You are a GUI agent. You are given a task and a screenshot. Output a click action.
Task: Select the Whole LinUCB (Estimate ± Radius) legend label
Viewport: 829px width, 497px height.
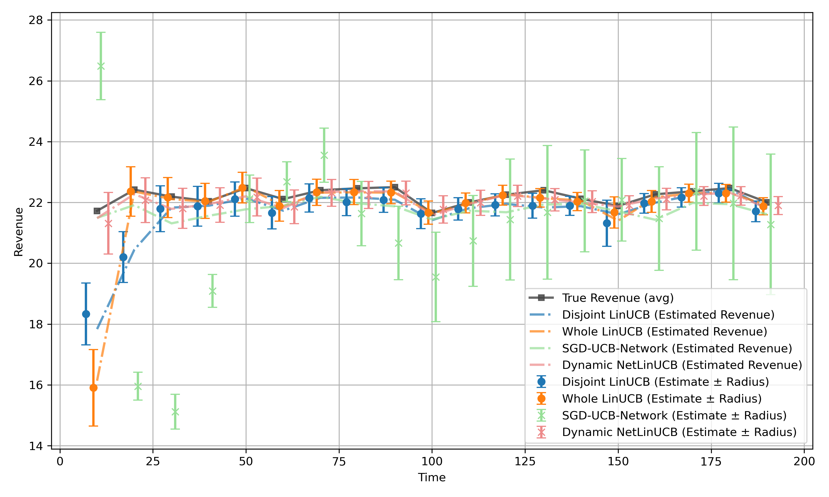[662, 398]
